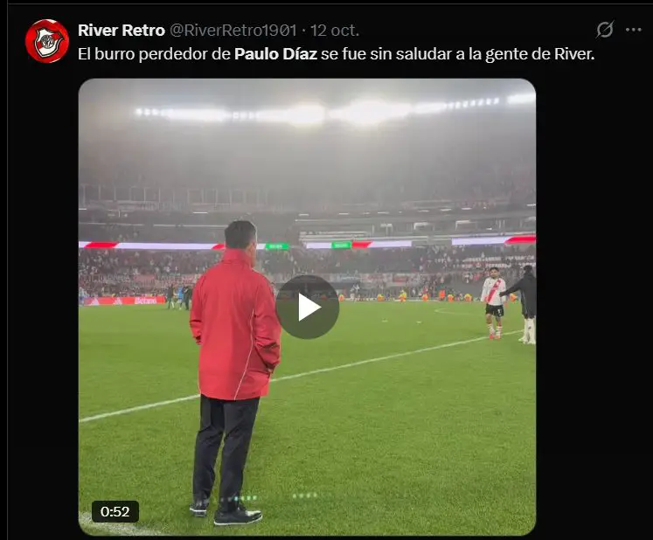Click the River Retro display name
The image size is (653, 540).
[x=122, y=31]
